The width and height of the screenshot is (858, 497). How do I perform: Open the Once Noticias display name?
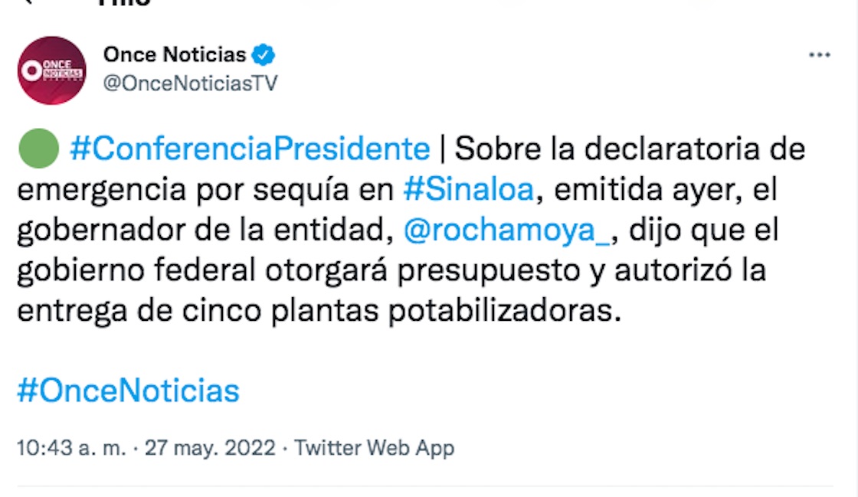click(x=175, y=55)
